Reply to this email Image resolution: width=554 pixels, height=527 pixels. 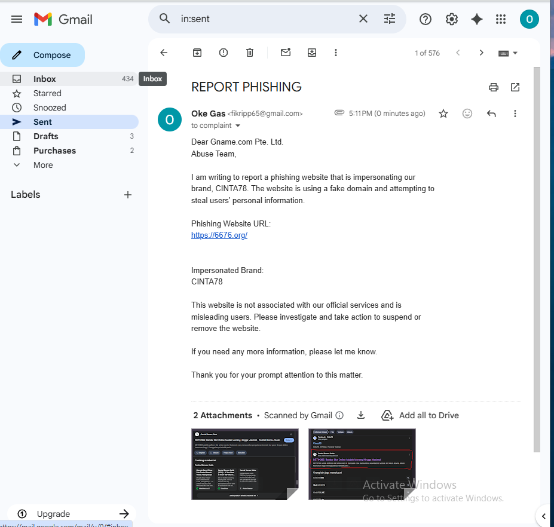pos(491,114)
